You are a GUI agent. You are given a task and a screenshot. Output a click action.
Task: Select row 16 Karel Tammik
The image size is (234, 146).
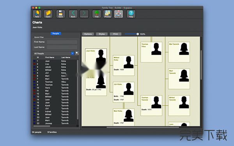pos(55,106)
